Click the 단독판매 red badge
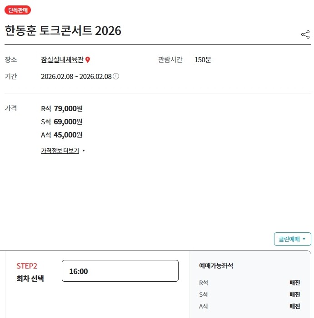314x318 pixels. (x=18, y=10)
